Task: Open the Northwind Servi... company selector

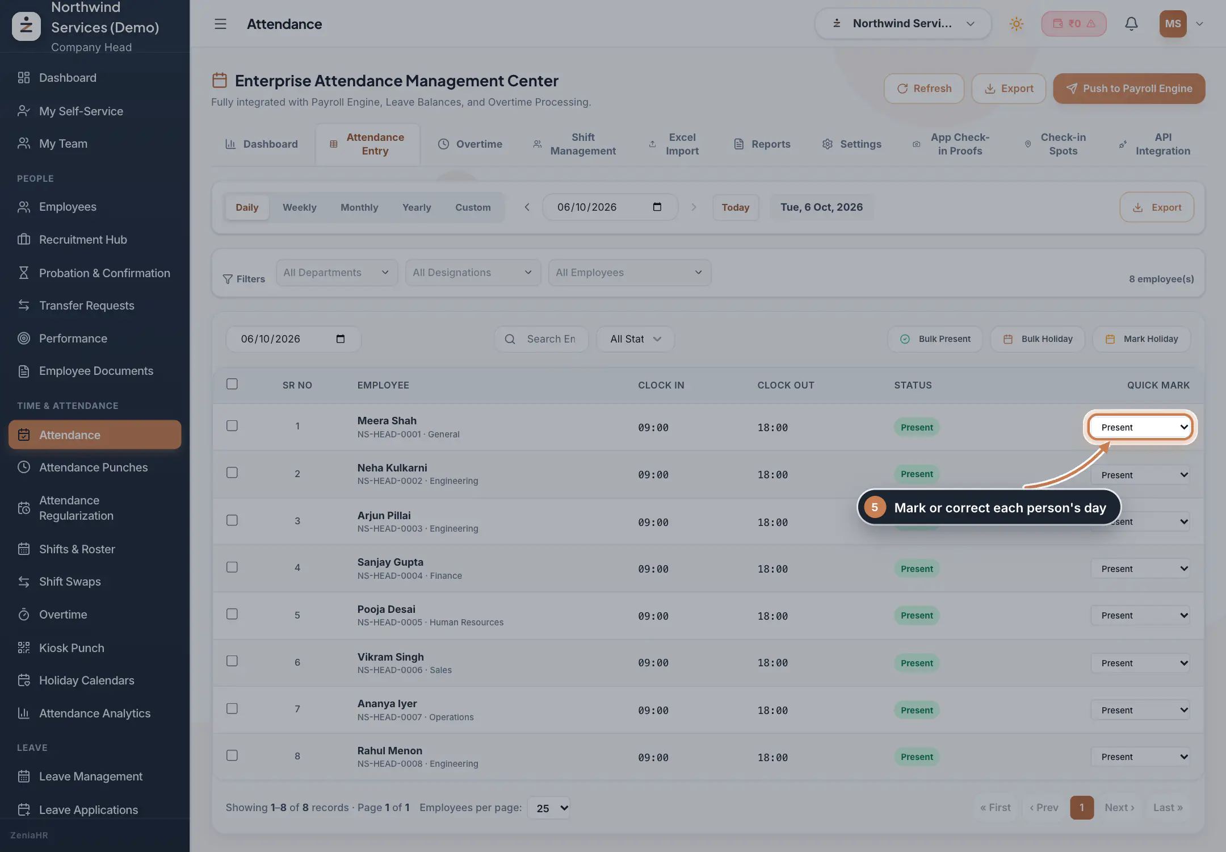Action: click(x=903, y=24)
